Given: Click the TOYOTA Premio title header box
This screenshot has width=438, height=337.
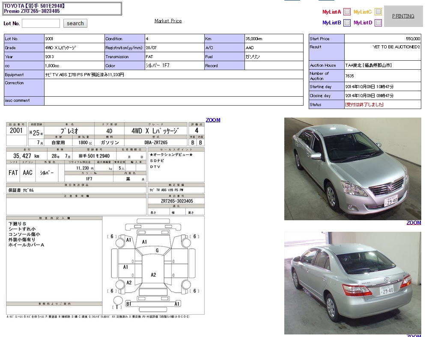Looking at the screenshot, I should point(63,9).
